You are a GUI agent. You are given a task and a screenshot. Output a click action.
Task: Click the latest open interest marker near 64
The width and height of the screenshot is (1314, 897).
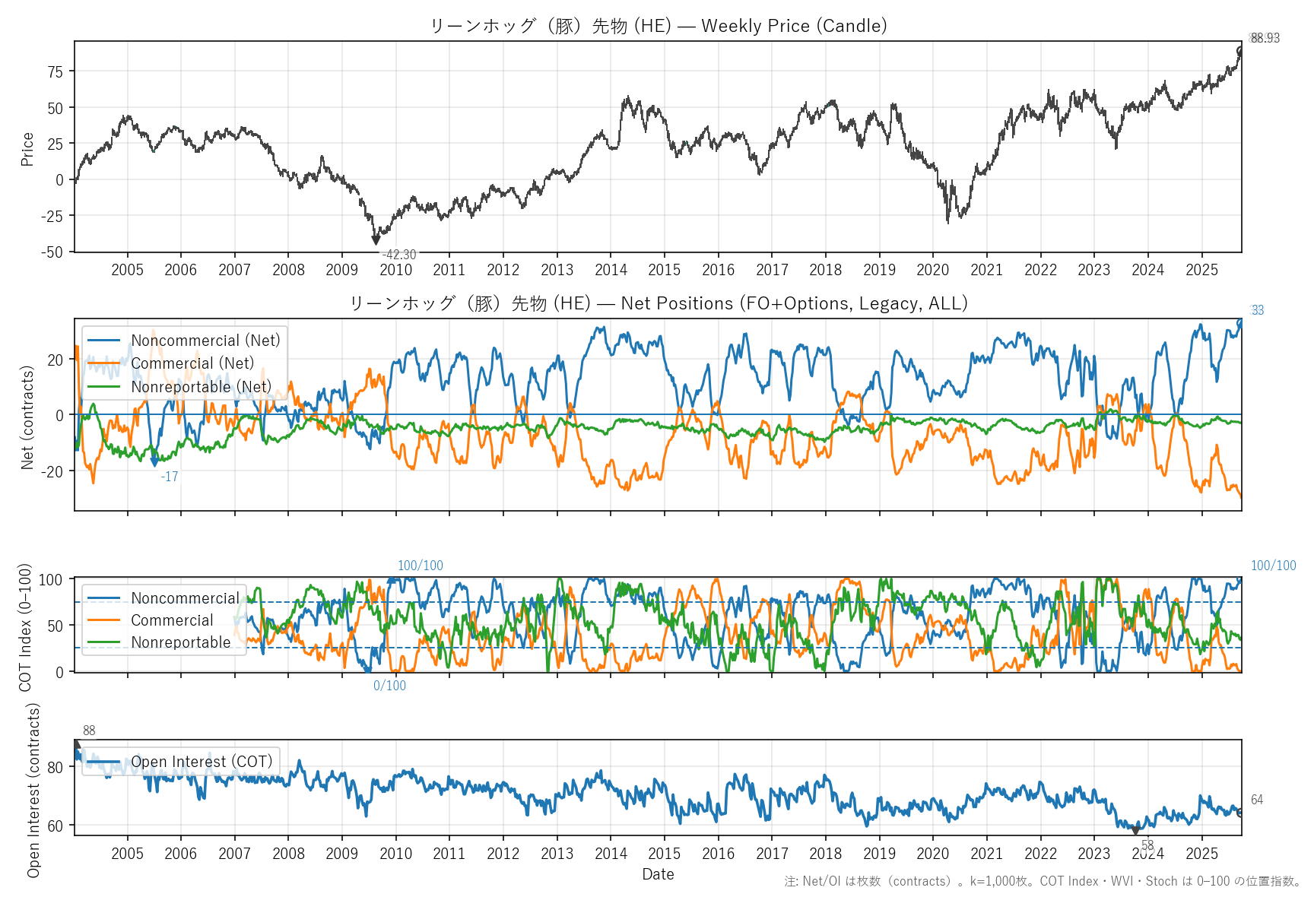tap(1240, 813)
